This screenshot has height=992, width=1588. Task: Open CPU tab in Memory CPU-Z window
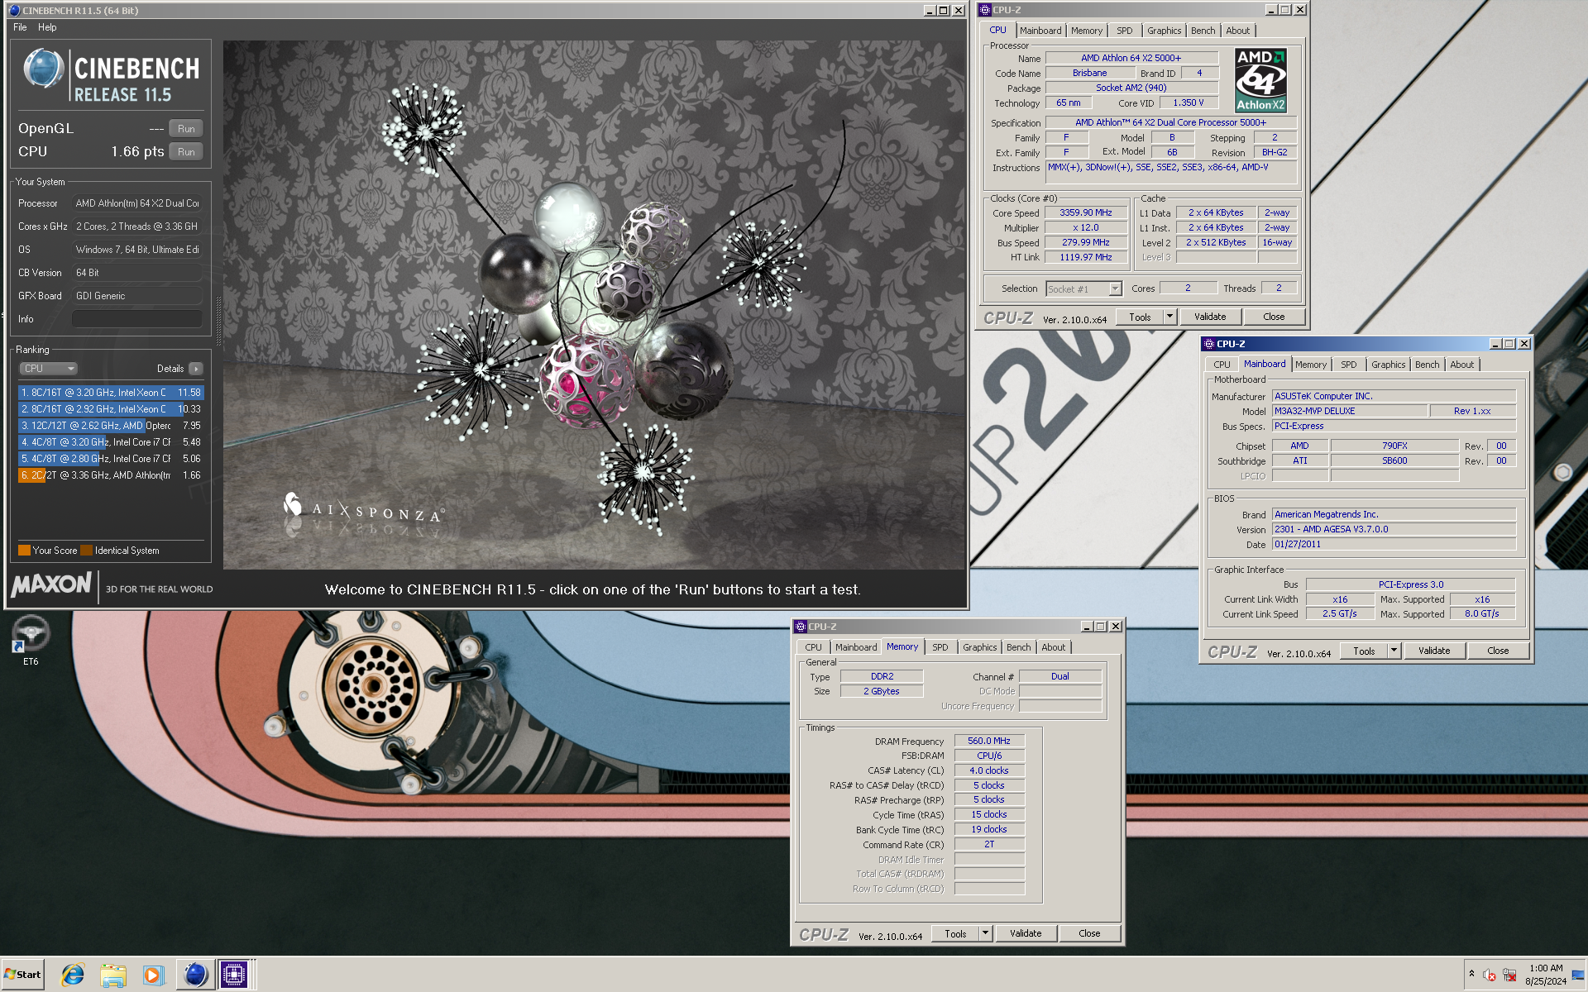pyautogui.click(x=813, y=647)
